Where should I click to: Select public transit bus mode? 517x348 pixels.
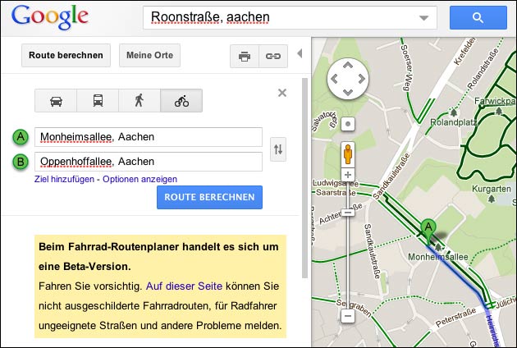[x=98, y=101]
